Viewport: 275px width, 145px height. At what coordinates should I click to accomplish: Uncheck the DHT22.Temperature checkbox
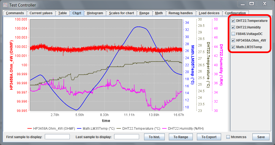[x=233, y=21]
